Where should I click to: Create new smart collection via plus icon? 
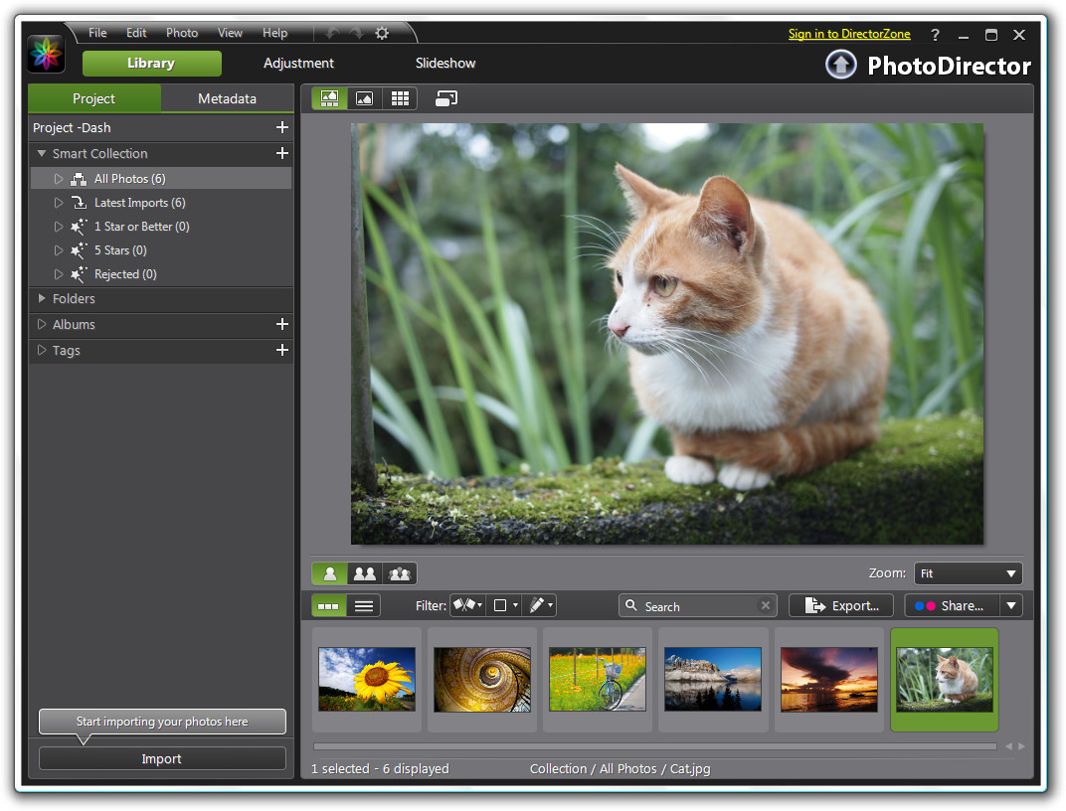pyautogui.click(x=282, y=153)
